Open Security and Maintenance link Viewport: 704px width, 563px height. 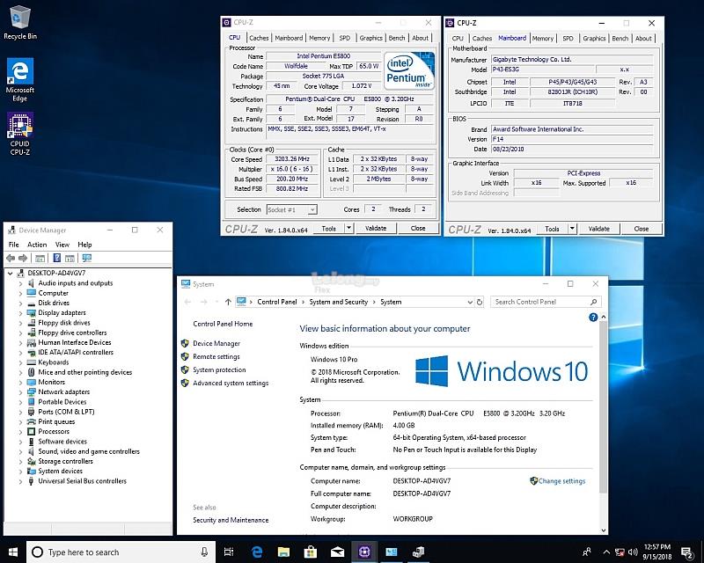[x=231, y=520]
